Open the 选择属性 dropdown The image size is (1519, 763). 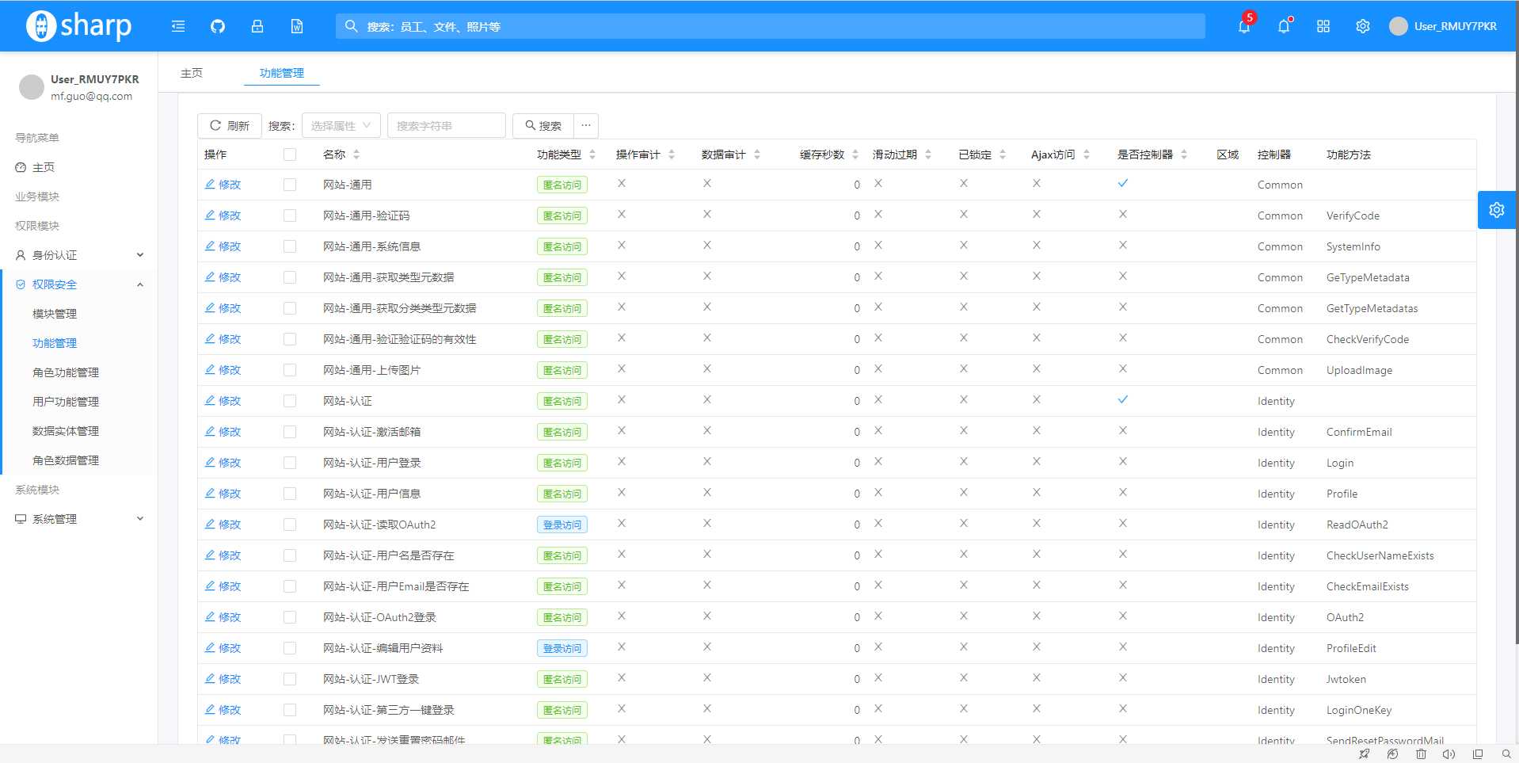point(341,125)
